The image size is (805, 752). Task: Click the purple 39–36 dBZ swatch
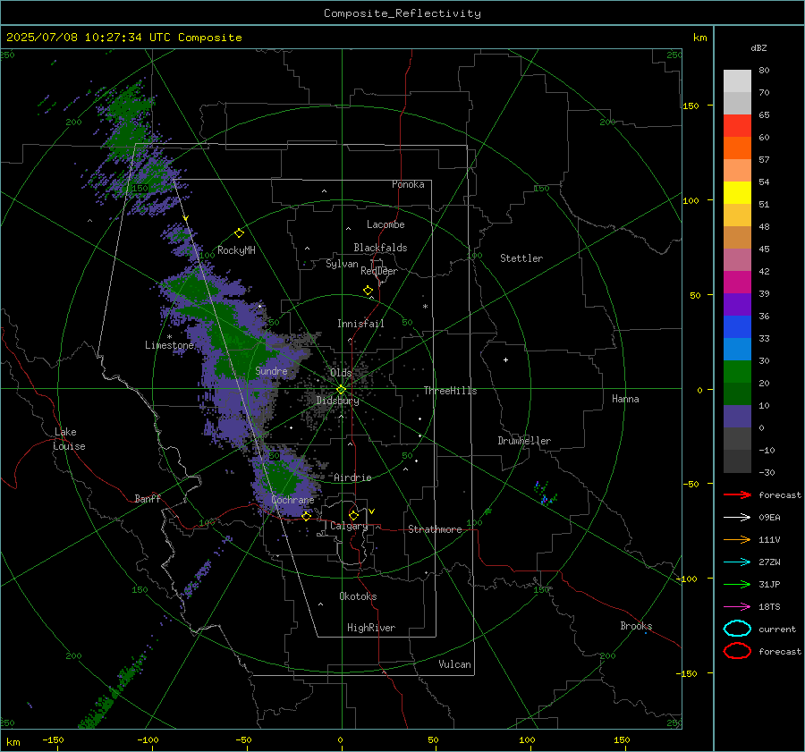click(737, 304)
